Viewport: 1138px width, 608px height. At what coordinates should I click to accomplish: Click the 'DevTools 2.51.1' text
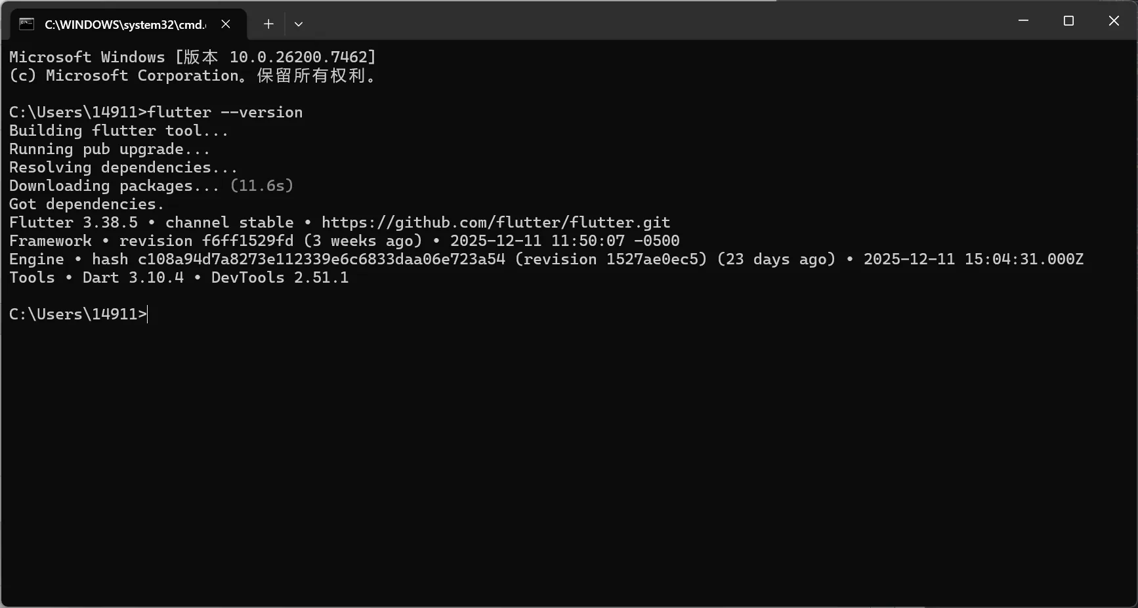click(280, 277)
